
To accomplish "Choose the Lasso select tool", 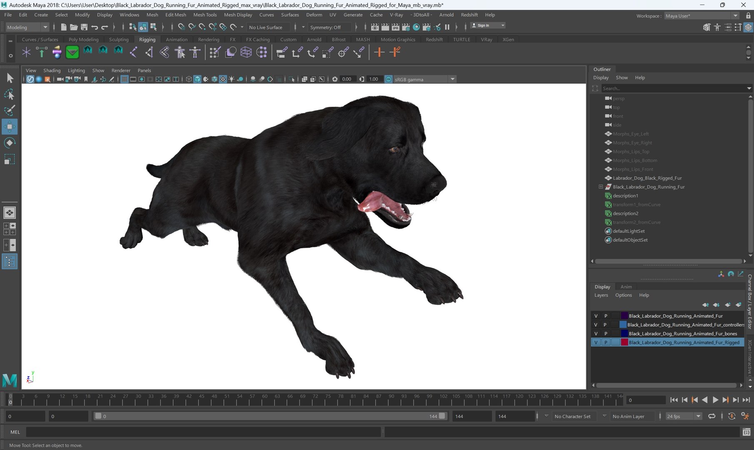I will pos(9,95).
